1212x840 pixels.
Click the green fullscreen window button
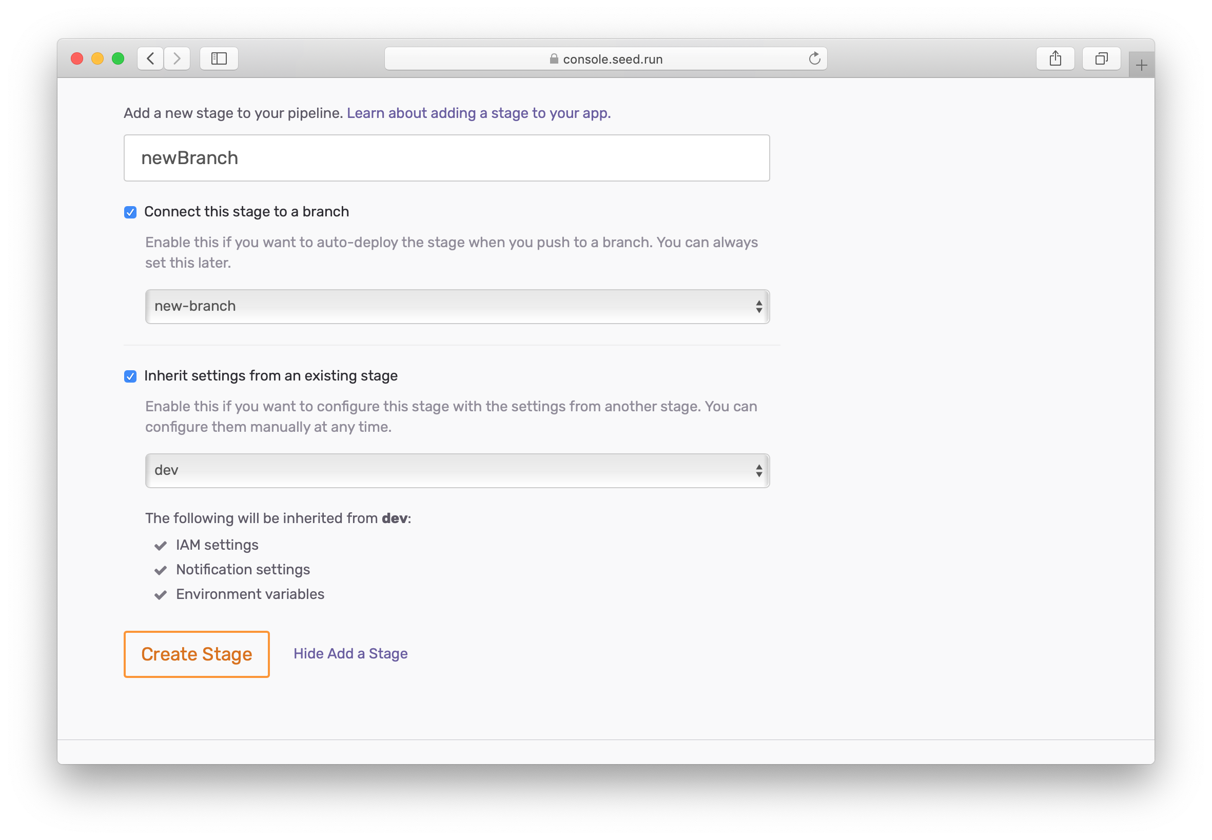[118, 58]
